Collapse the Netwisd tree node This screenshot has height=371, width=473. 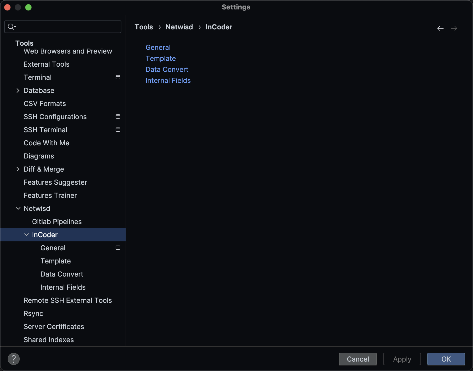18,209
